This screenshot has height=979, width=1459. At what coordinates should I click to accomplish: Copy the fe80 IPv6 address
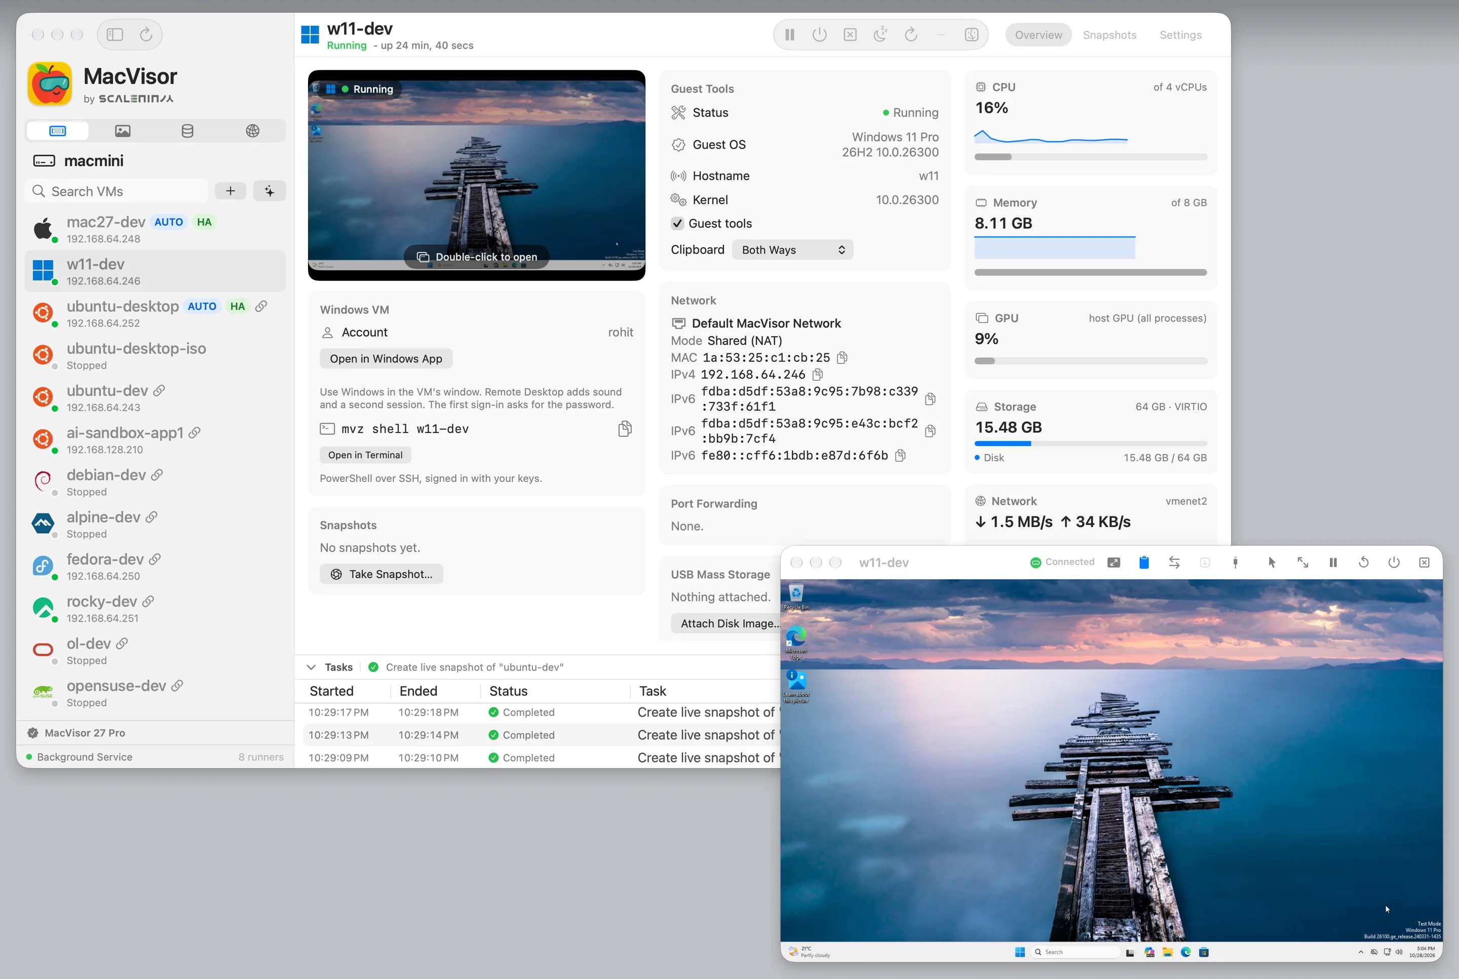[900, 456]
